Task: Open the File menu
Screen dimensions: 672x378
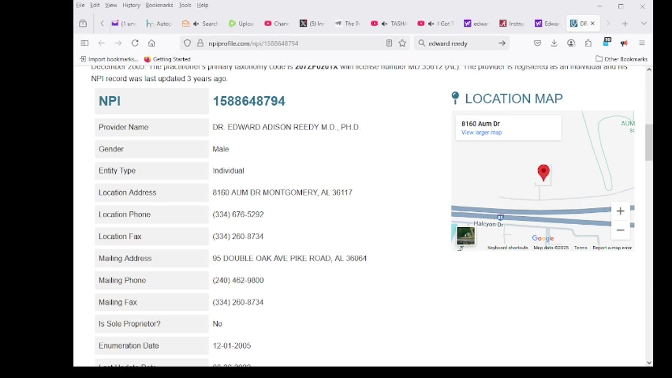Action: [x=80, y=5]
